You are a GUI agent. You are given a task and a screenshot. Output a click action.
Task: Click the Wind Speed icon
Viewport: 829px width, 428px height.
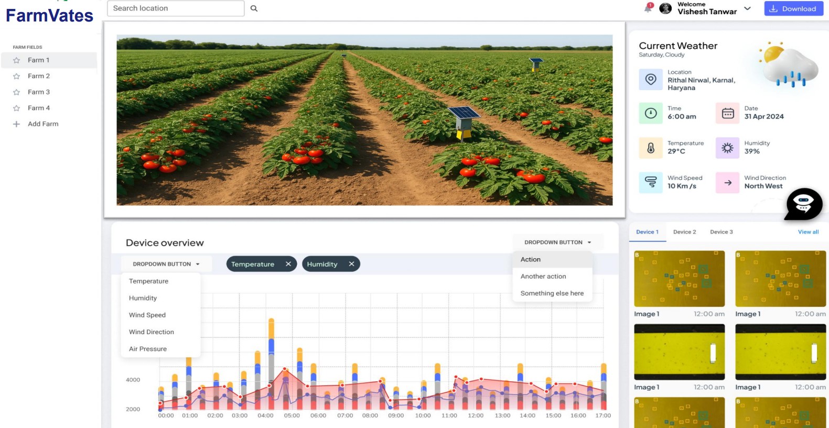point(651,182)
